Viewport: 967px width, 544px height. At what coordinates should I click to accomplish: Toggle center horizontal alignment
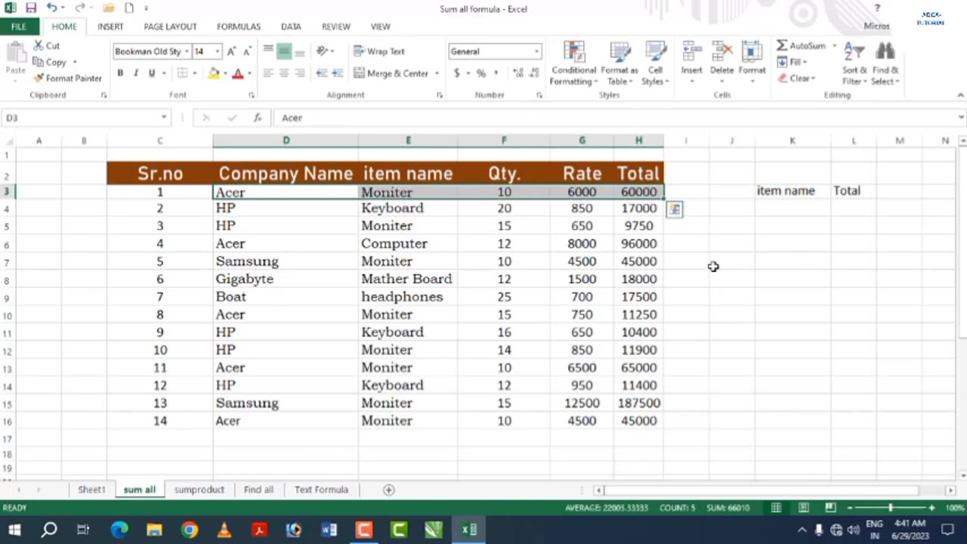click(x=284, y=73)
